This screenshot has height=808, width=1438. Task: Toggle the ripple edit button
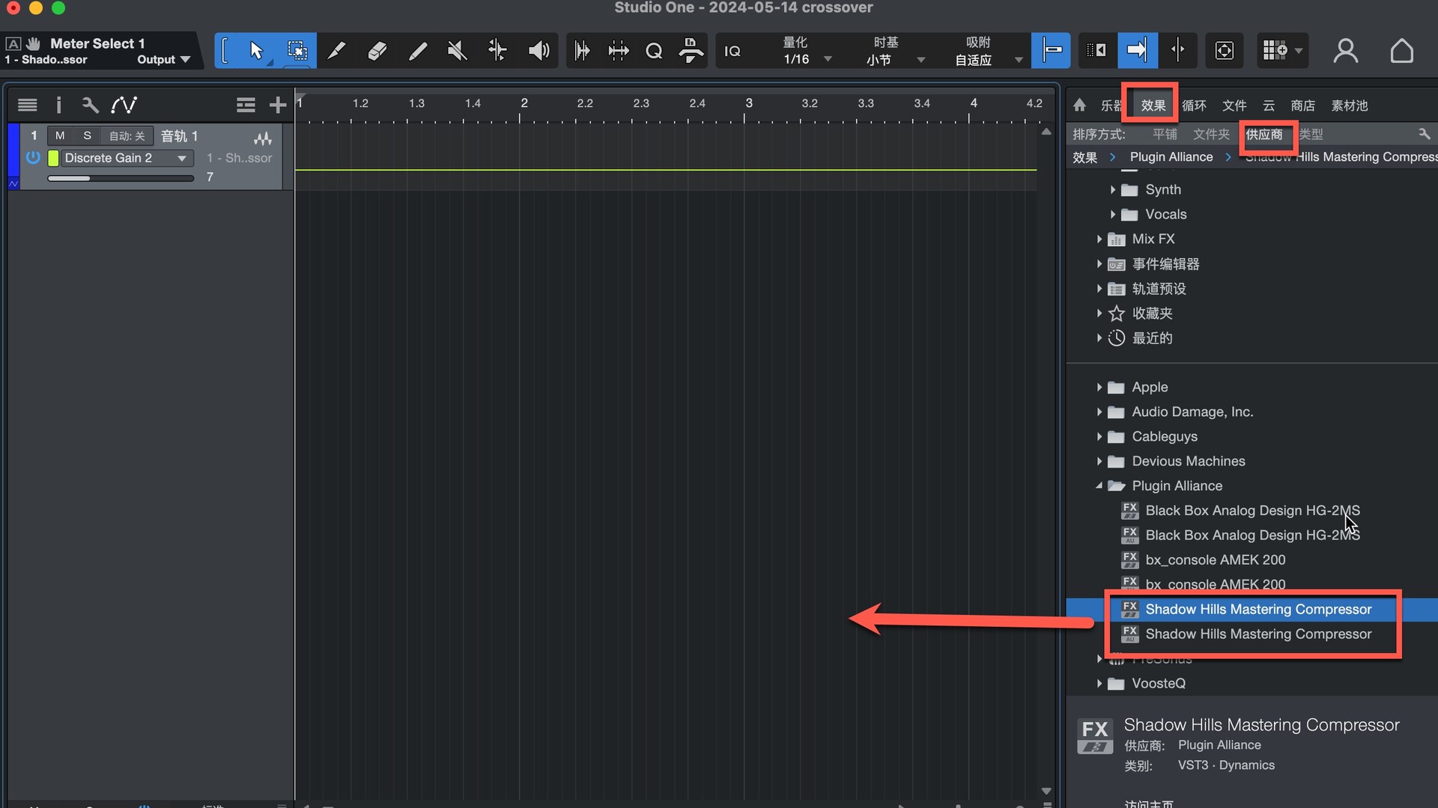(x=1096, y=51)
